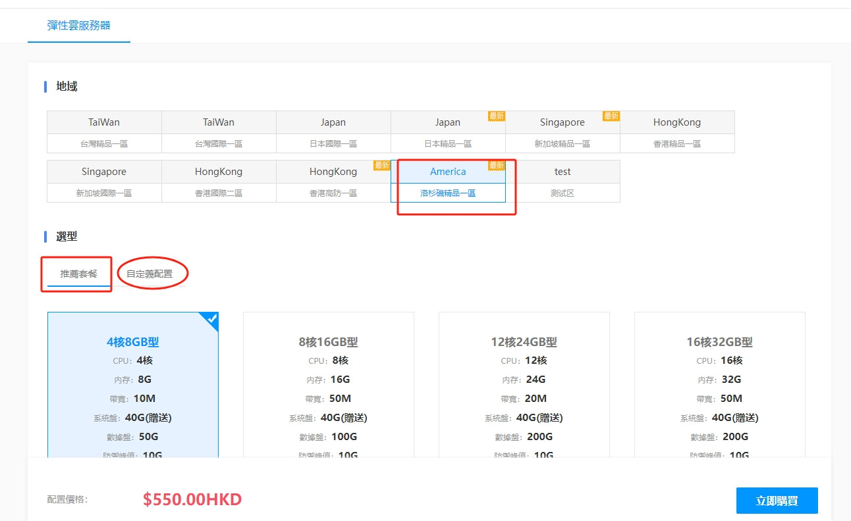Pick the Singapore 新加坡精品一區 region

tap(563, 132)
